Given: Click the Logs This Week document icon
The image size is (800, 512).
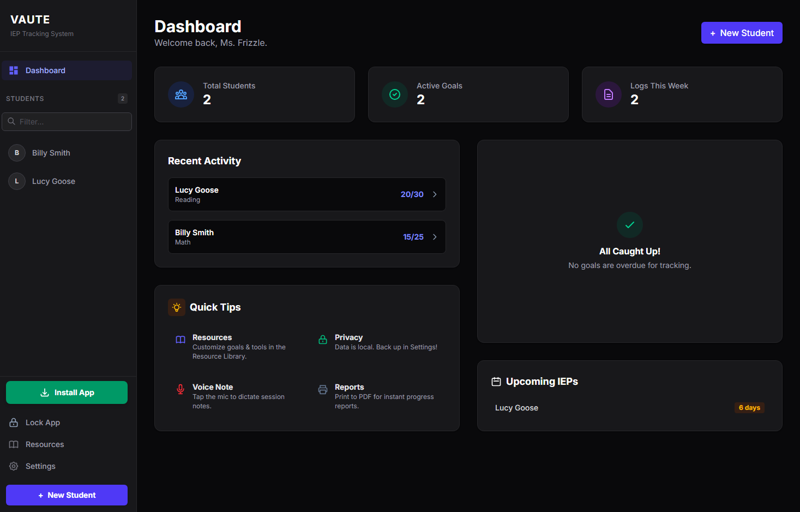Looking at the screenshot, I should point(608,94).
